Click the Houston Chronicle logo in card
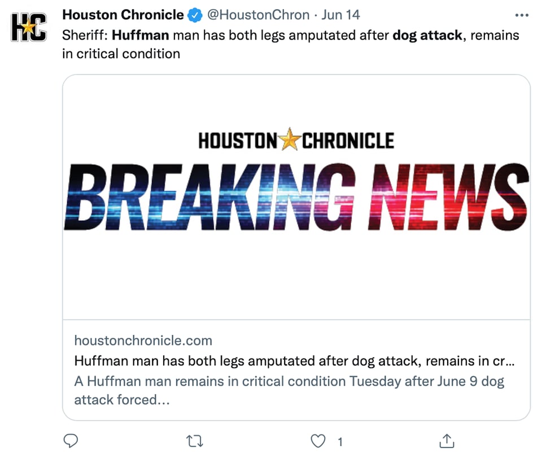The image size is (542, 459). click(x=296, y=139)
